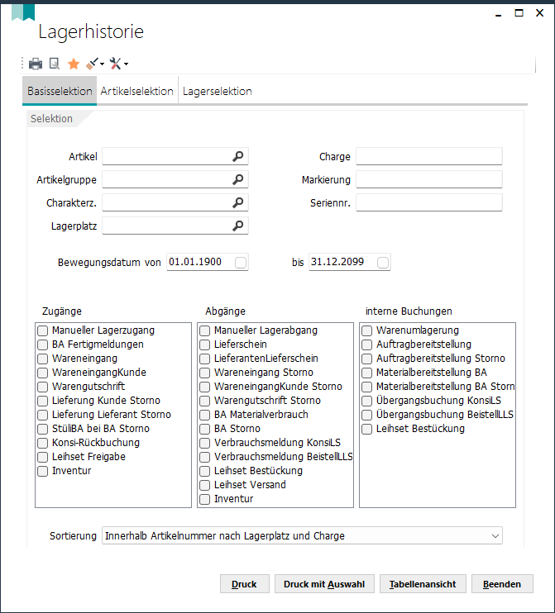The width and height of the screenshot is (555, 613).
Task: Check Leihset Bestückung under interne Buchungen
Action: [x=366, y=429]
